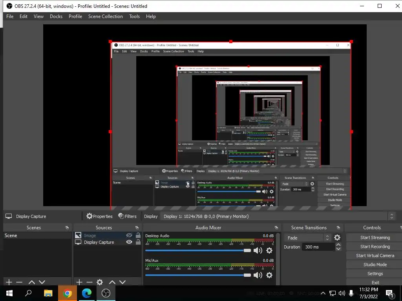
Task: Open Windows Start menu
Action: click(9, 293)
